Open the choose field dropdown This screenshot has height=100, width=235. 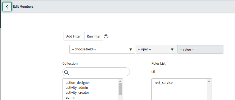[x=102, y=49]
